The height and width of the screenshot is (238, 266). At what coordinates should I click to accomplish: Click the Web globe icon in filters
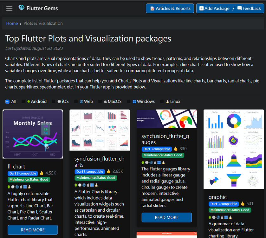[81, 102]
